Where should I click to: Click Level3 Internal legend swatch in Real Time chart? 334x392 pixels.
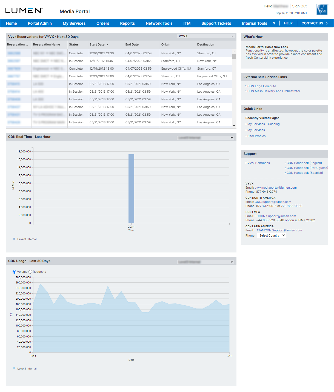[x=15, y=239]
